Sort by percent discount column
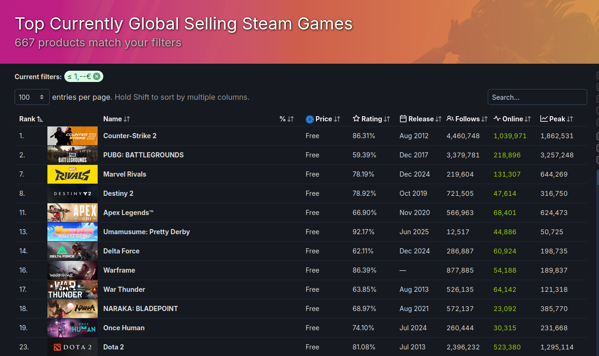The image size is (599, 356). point(286,119)
